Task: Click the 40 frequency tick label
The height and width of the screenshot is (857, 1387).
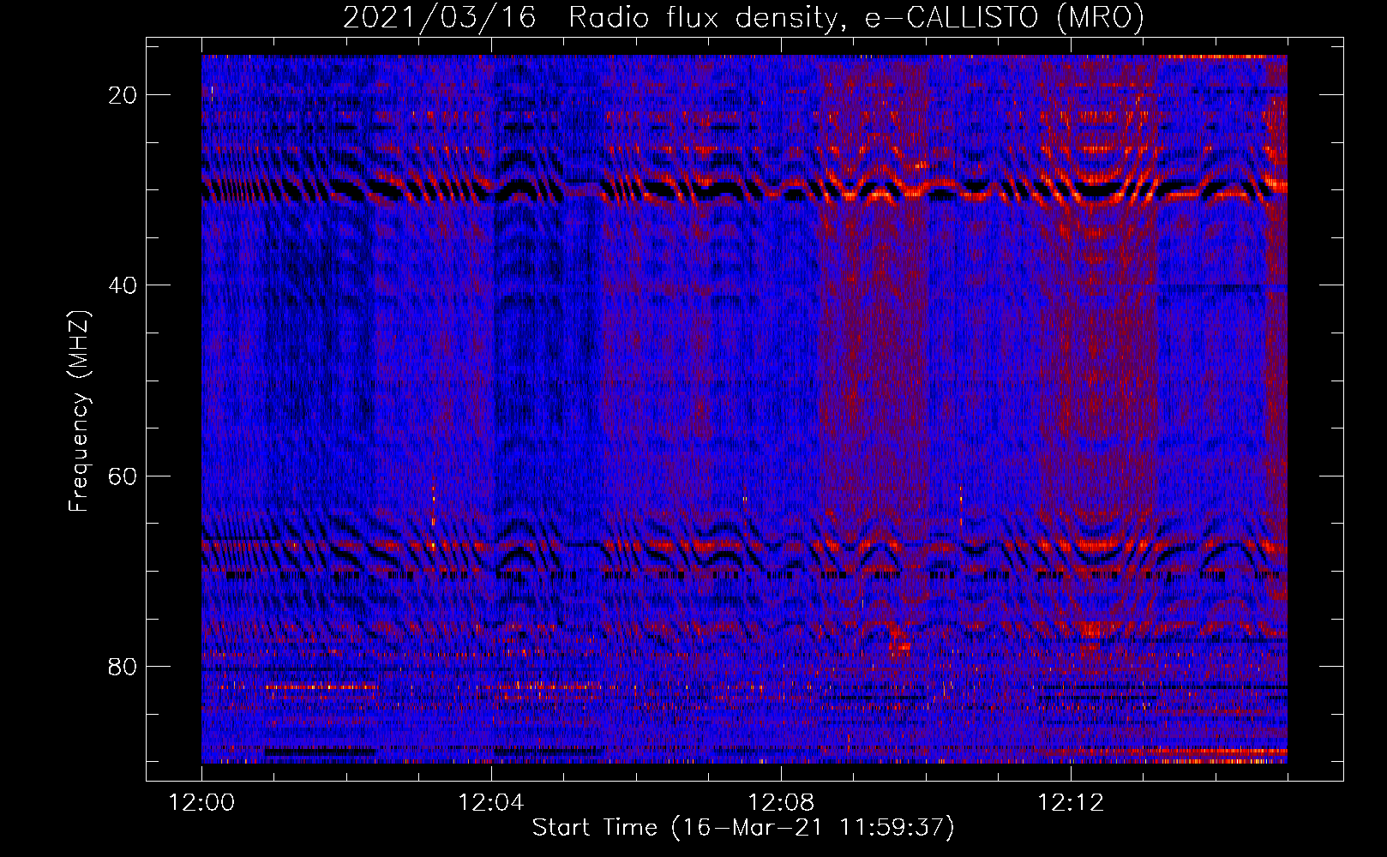Action: [x=123, y=285]
